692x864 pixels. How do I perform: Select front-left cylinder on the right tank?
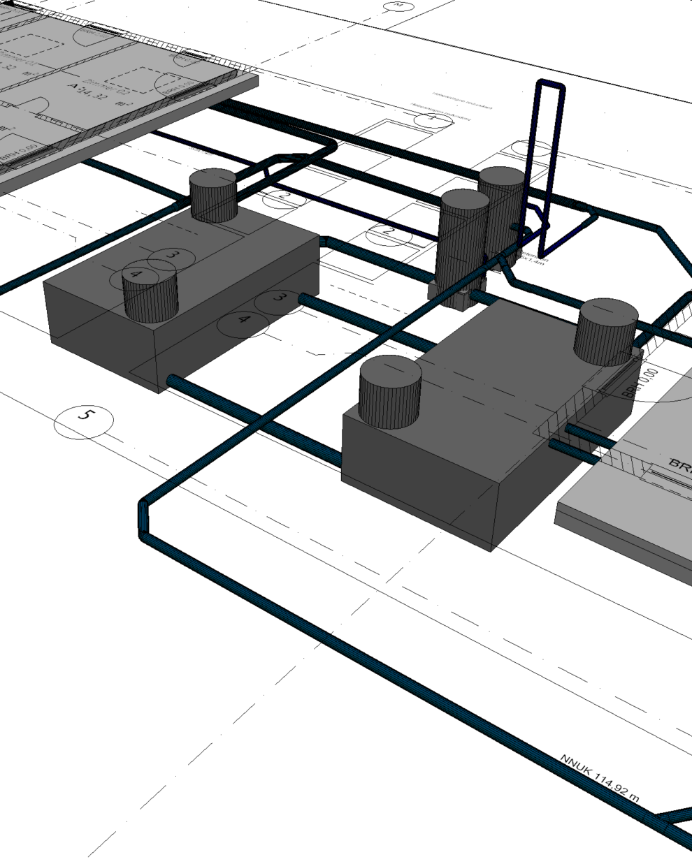(x=390, y=393)
